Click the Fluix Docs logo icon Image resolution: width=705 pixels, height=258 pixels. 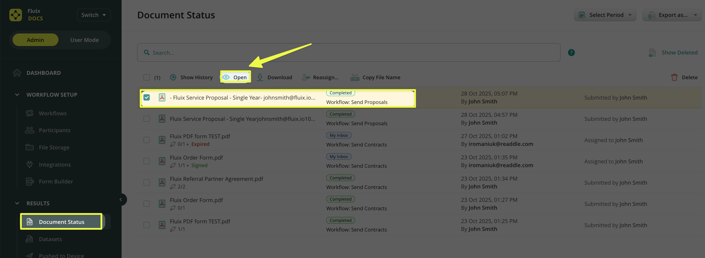coord(16,15)
